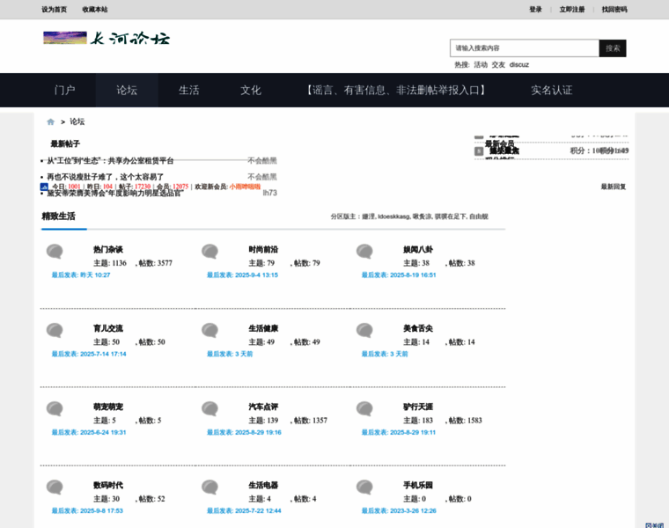Click the 最新回复 link
This screenshot has height=528, width=669.
click(x=614, y=187)
